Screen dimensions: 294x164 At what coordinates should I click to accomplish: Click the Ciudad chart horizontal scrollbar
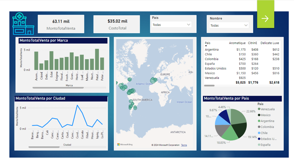point(44,147)
